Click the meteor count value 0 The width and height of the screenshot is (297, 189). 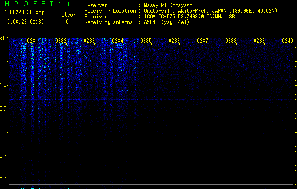click(x=67, y=22)
